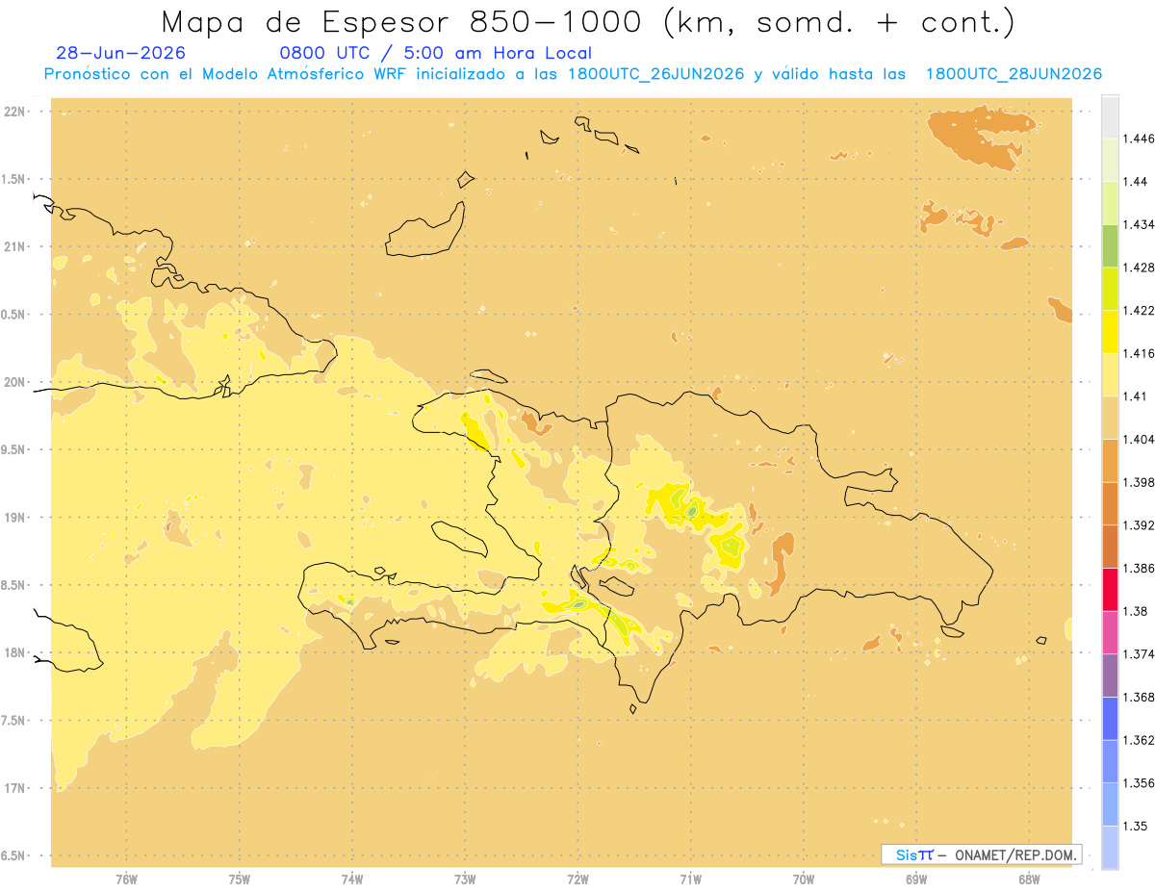Click the "69W" longitude label
The width and height of the screenshot is (1155, 892).
coord(916,879)
